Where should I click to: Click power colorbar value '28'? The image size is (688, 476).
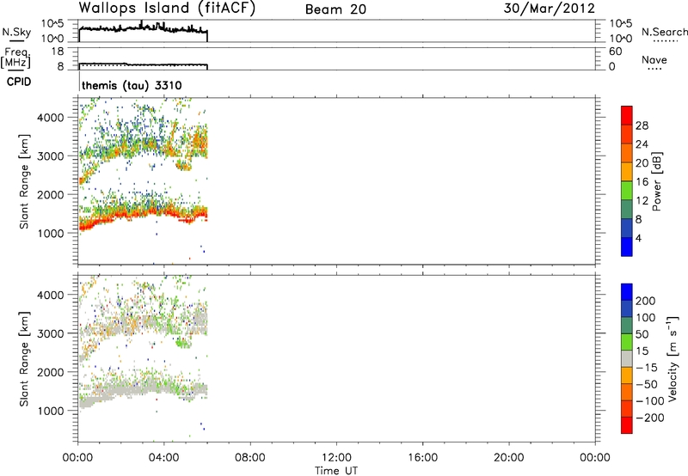click(x=642, y=125)
